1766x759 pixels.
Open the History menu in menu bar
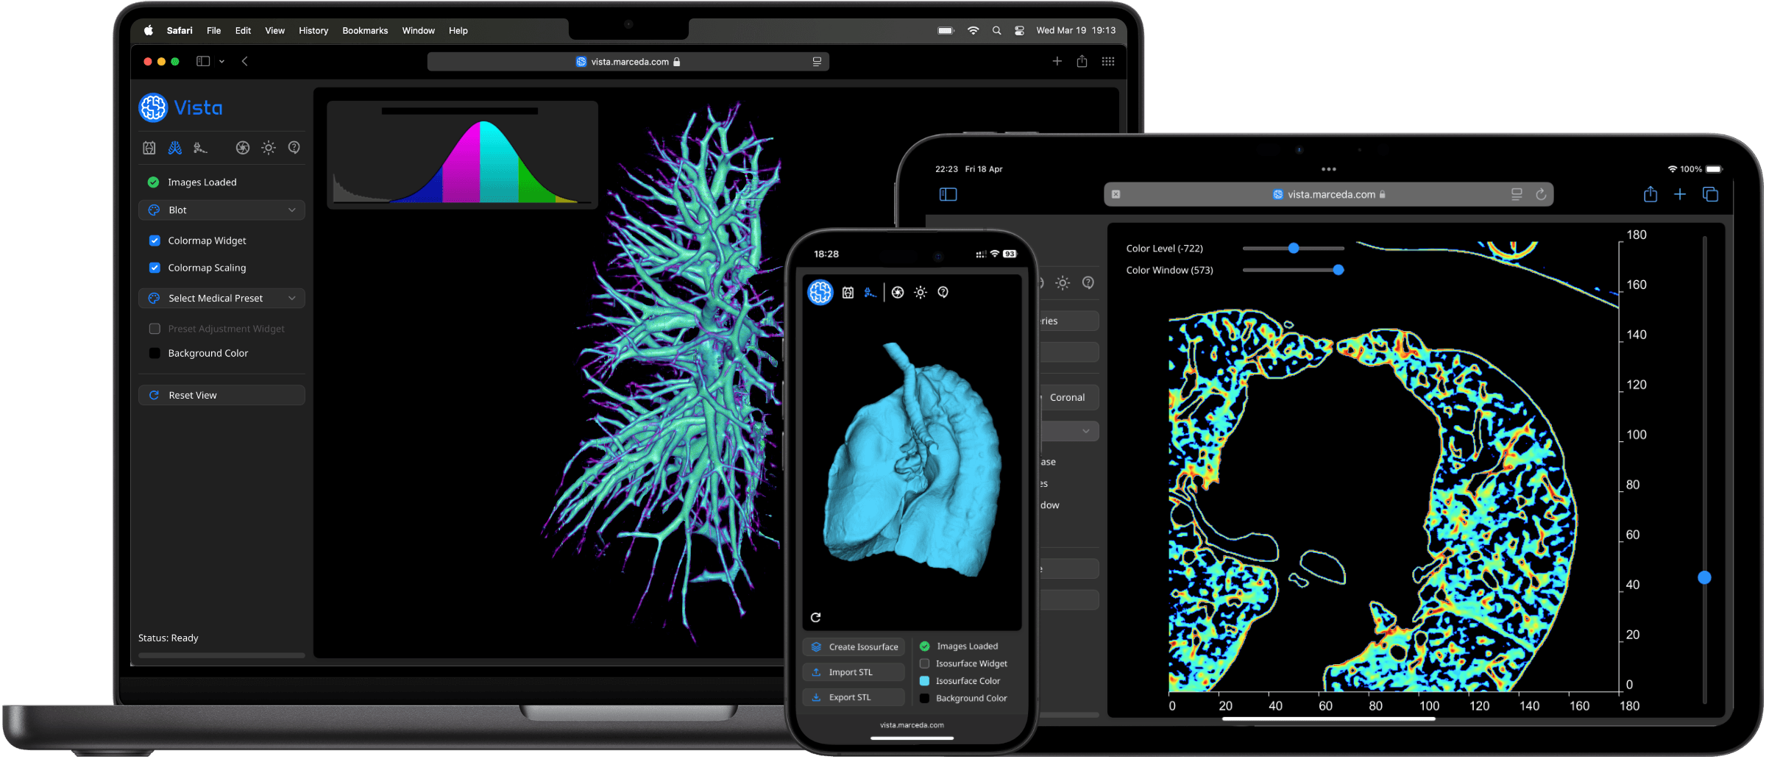(x=313, y=31)
